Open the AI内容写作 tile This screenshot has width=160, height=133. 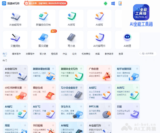(x=99, y=40)
